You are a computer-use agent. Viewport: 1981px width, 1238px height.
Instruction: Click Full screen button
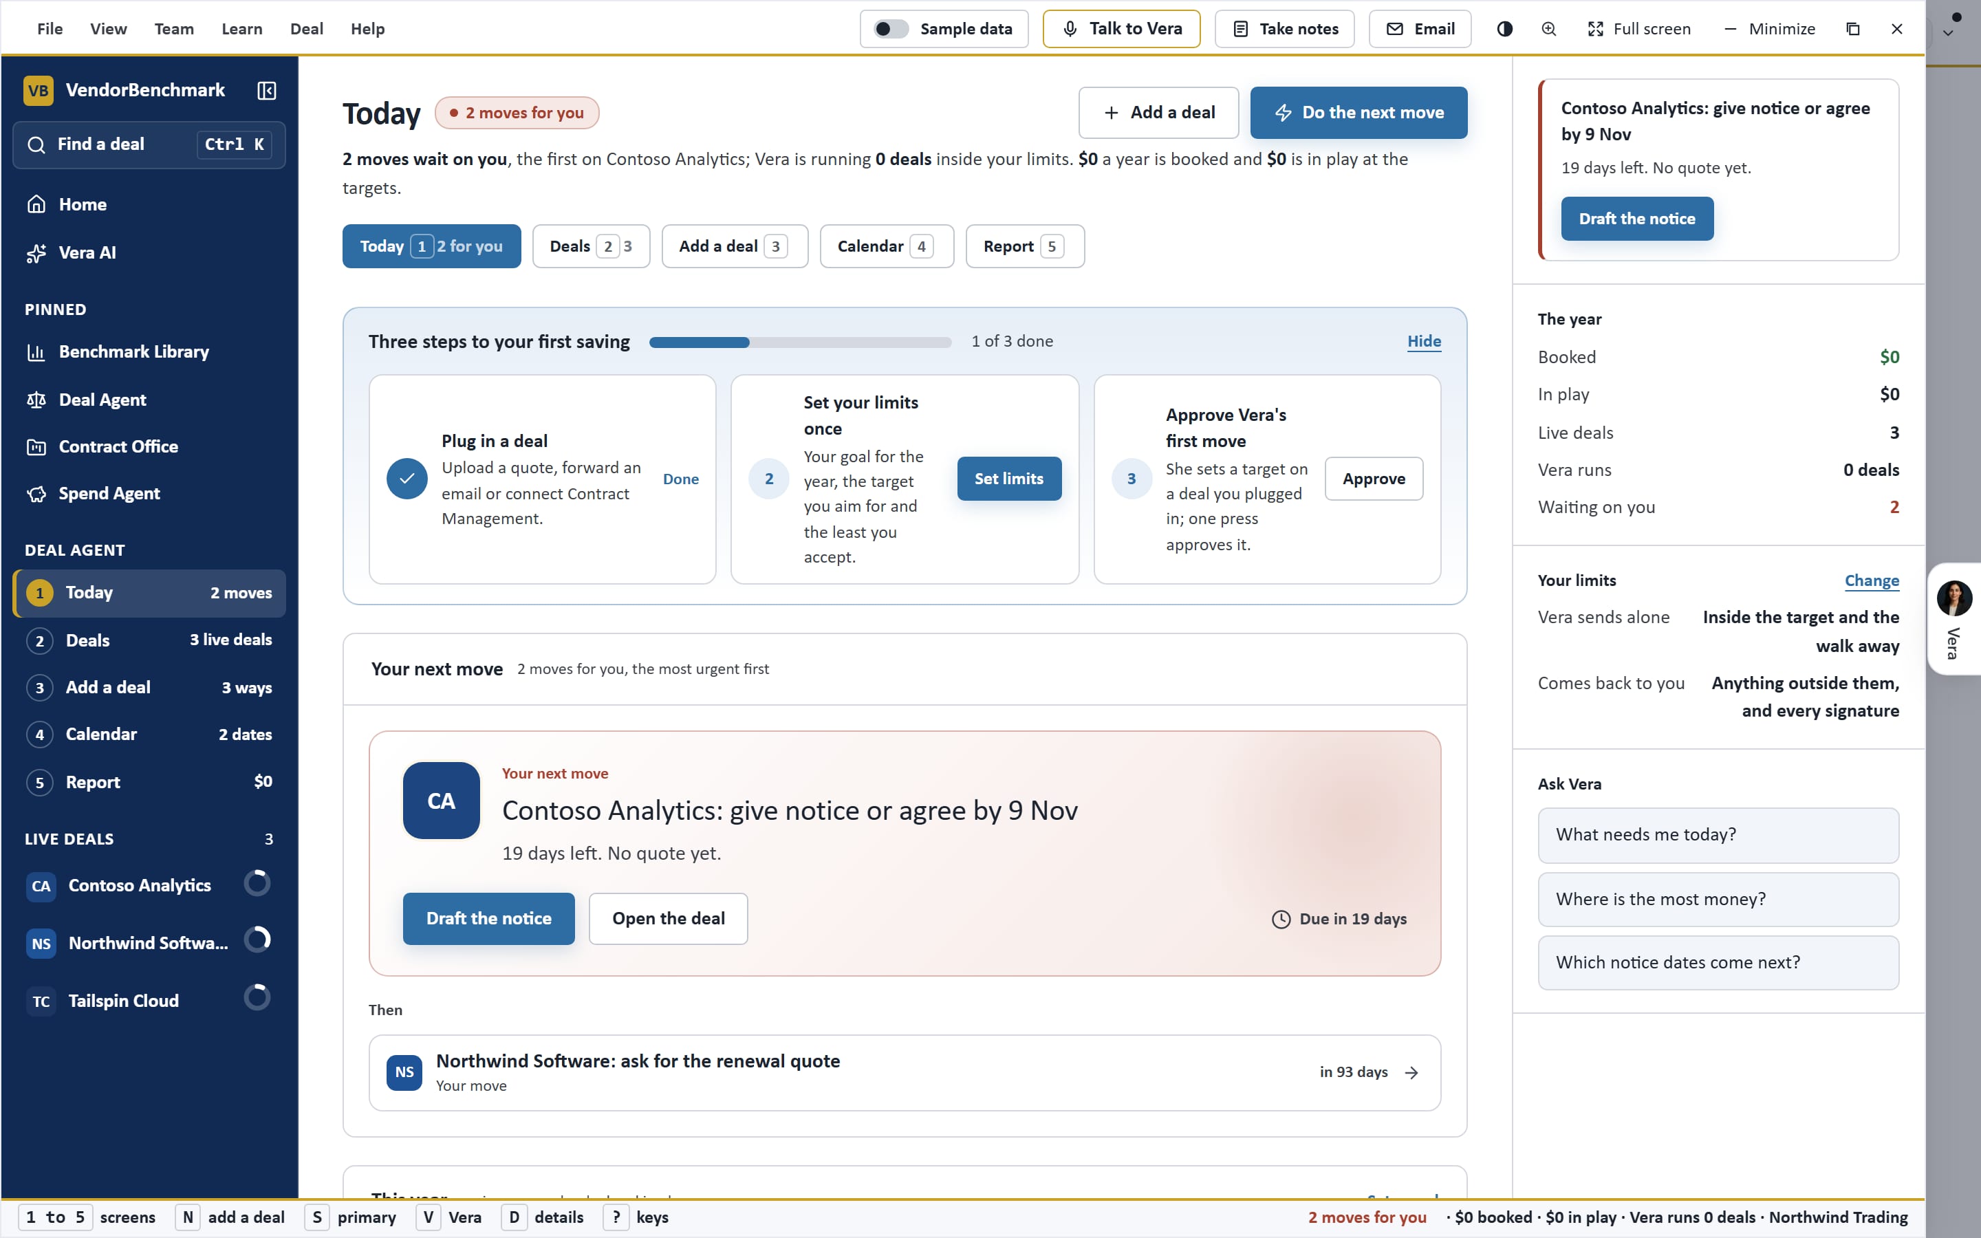click(x=1639, y=29)
